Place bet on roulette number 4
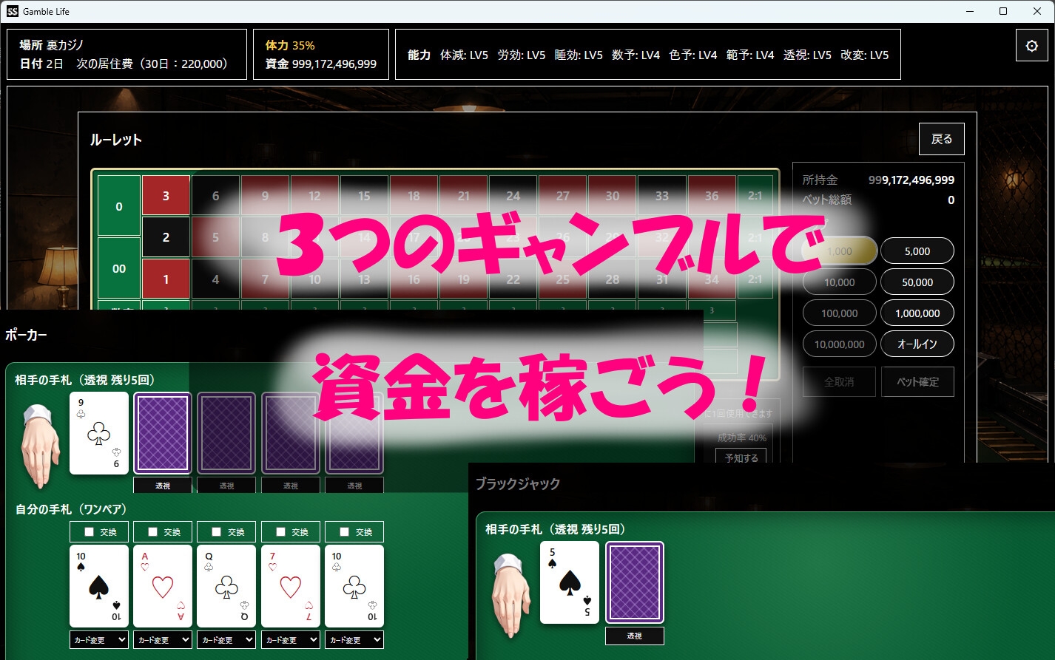The height and width of the screenshot is (660, 1055). coord(215,279)
